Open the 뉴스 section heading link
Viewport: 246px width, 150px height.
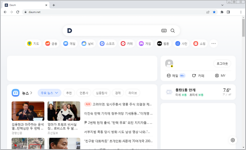tap(27, 93)
